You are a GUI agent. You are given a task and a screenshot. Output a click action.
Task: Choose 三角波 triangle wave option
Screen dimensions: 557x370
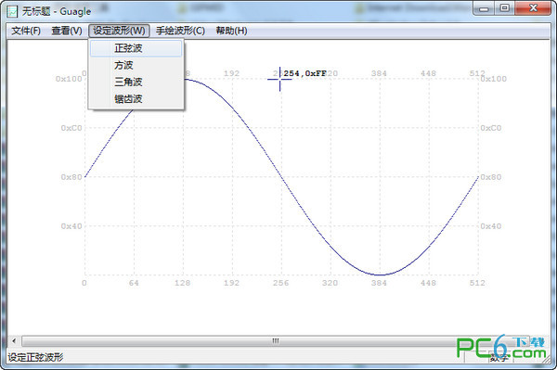(136, 82)
